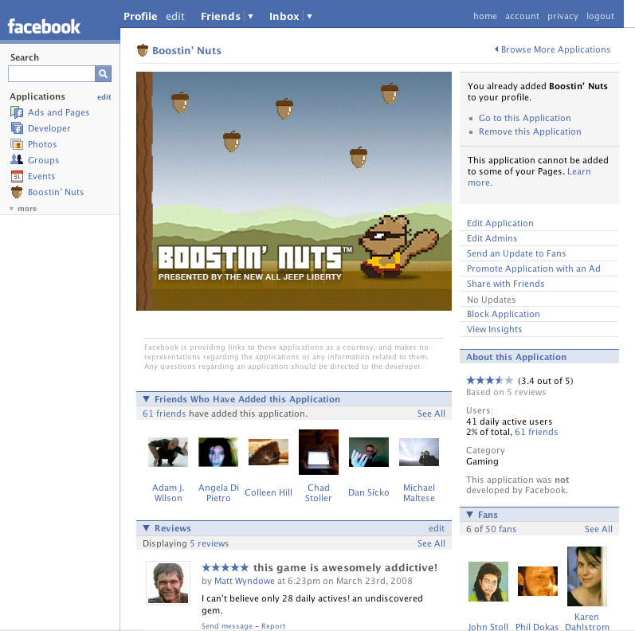Viewport: 635px width, 631px height.
Task: Collapse the Reviews section triangle
Action: (146, 528)
